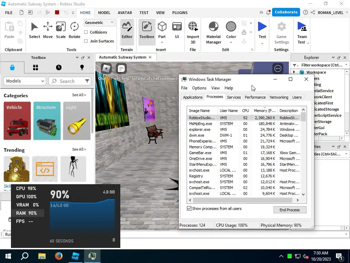Open the Options menu in Task Manager
The image size is (350, 263).
[x=199, y=88]
